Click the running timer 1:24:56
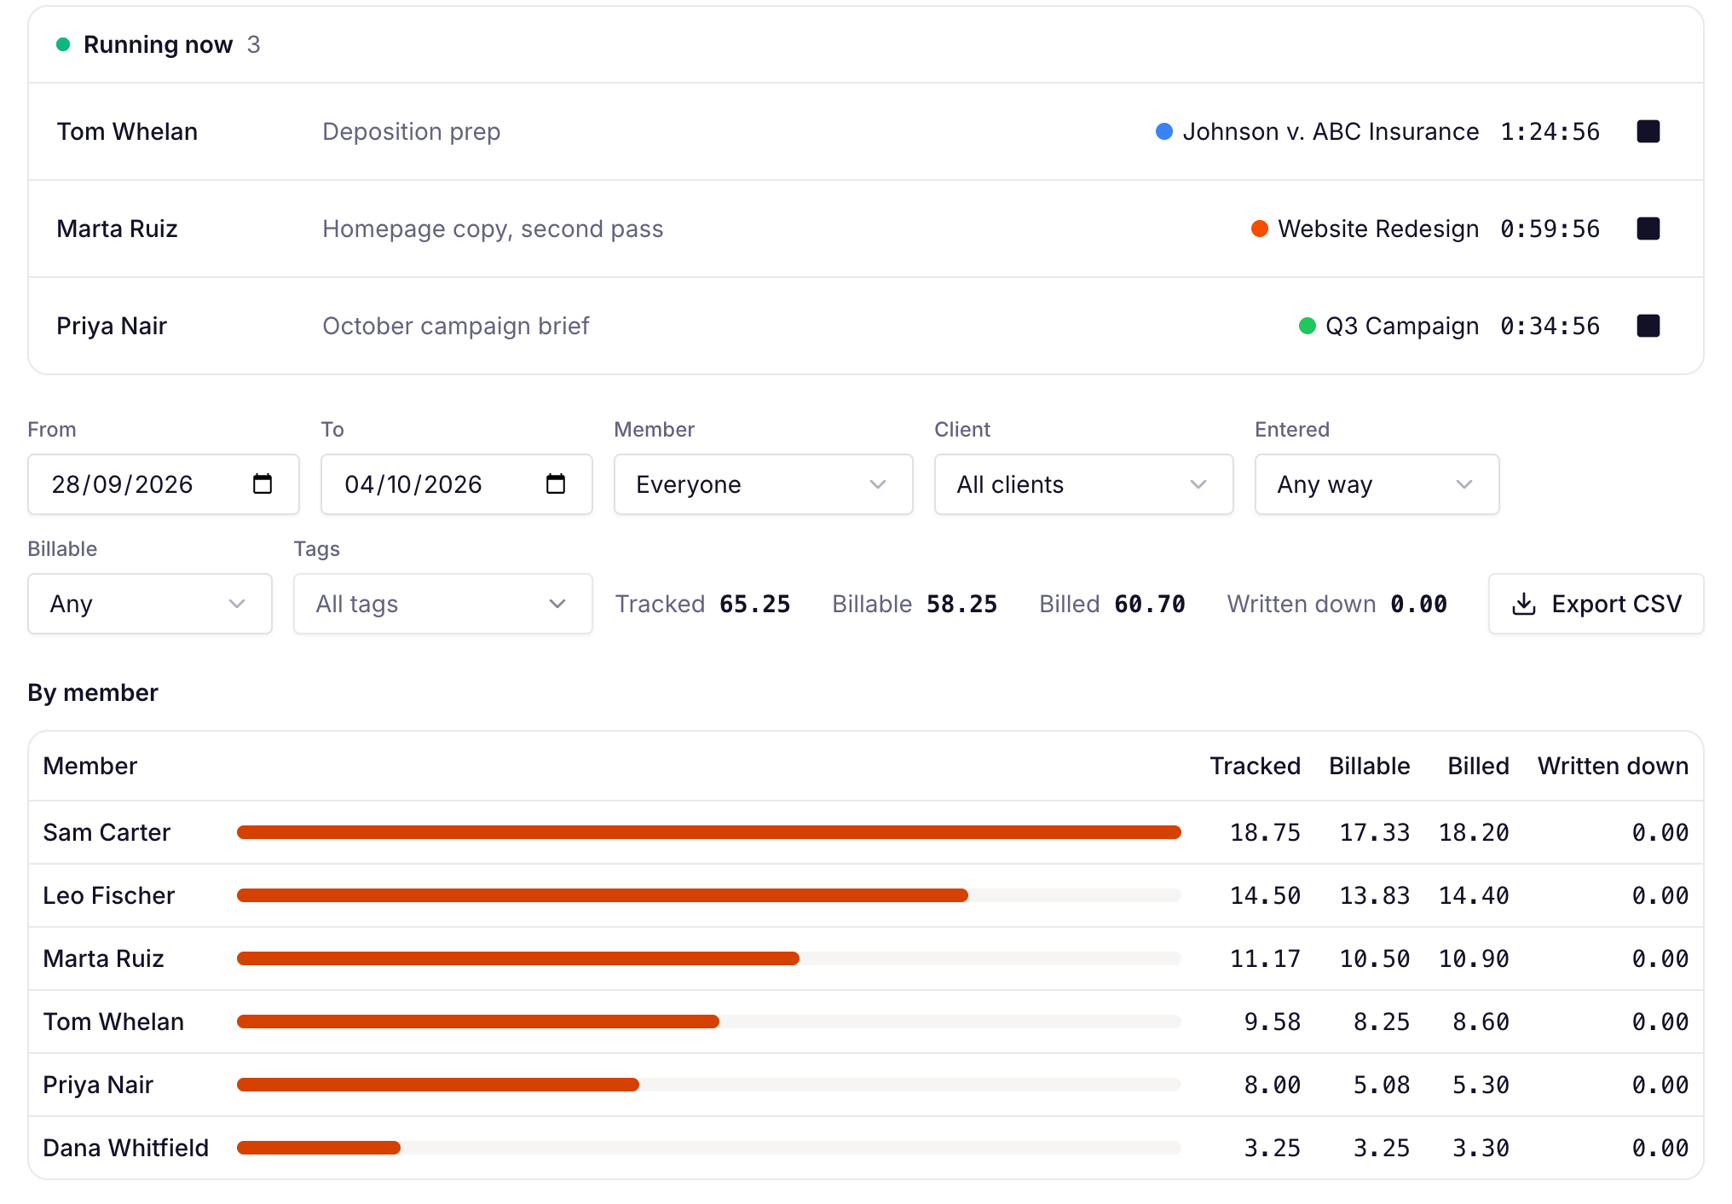 click(x=1550, y=131)
